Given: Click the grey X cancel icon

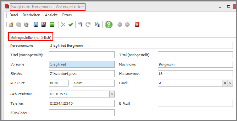Looking at the screenshot, I should [63, 24].
